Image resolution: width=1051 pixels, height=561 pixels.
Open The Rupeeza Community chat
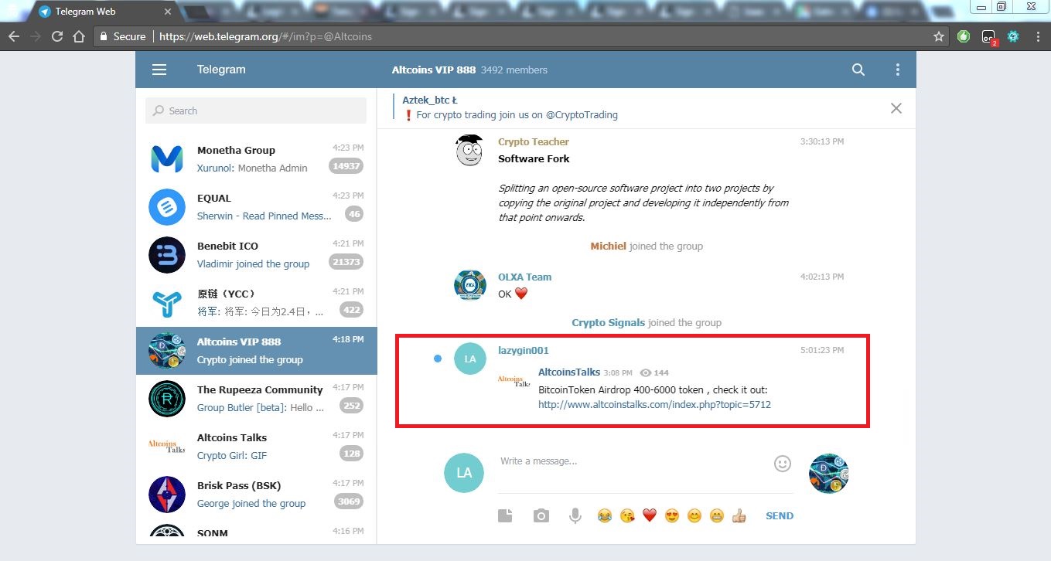(x=256, y=399)
